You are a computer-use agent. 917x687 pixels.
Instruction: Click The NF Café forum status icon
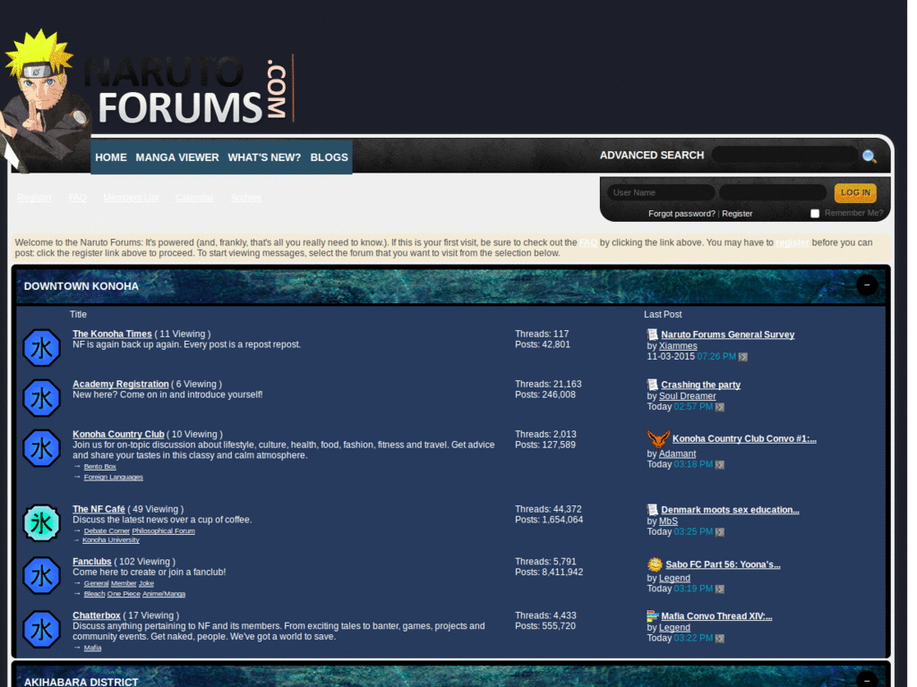41,523
